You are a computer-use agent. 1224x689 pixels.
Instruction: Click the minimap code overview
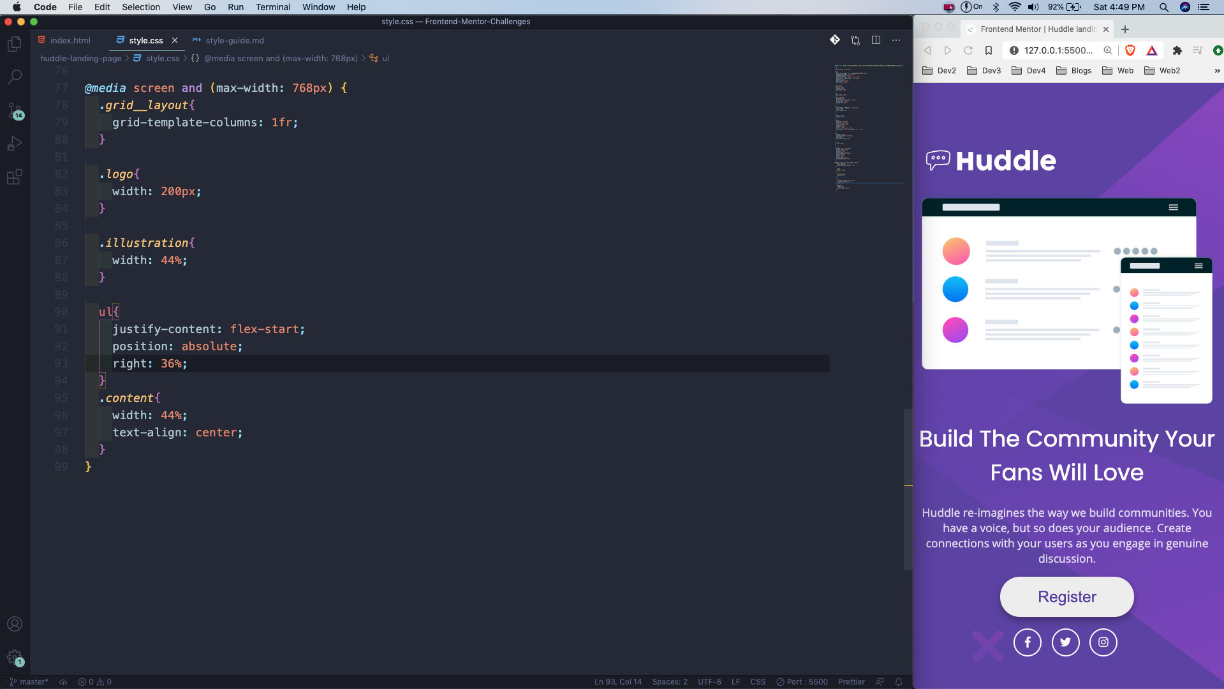coord(867,128)
